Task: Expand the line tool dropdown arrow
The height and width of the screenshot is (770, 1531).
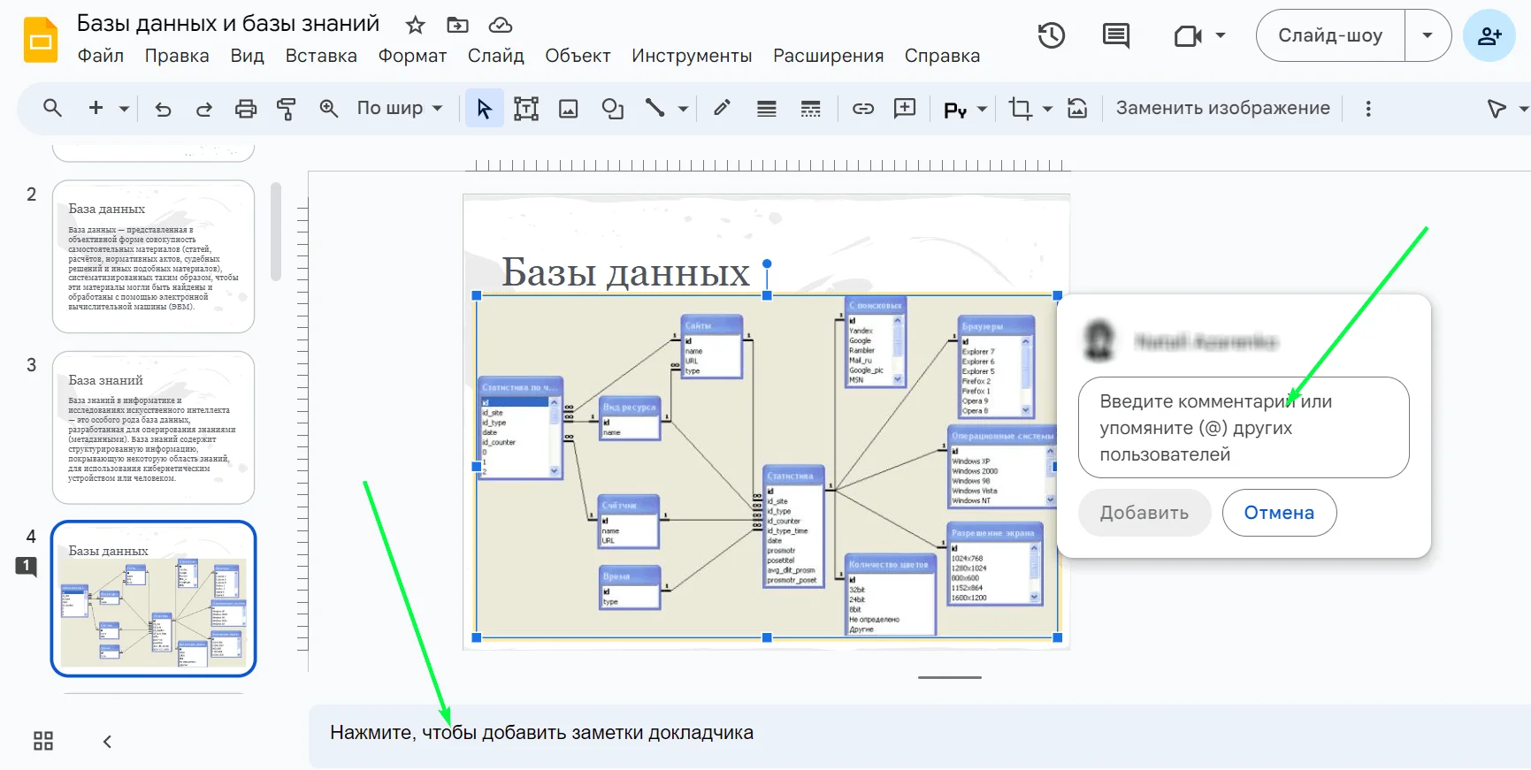Action: (x=683, y=109)
